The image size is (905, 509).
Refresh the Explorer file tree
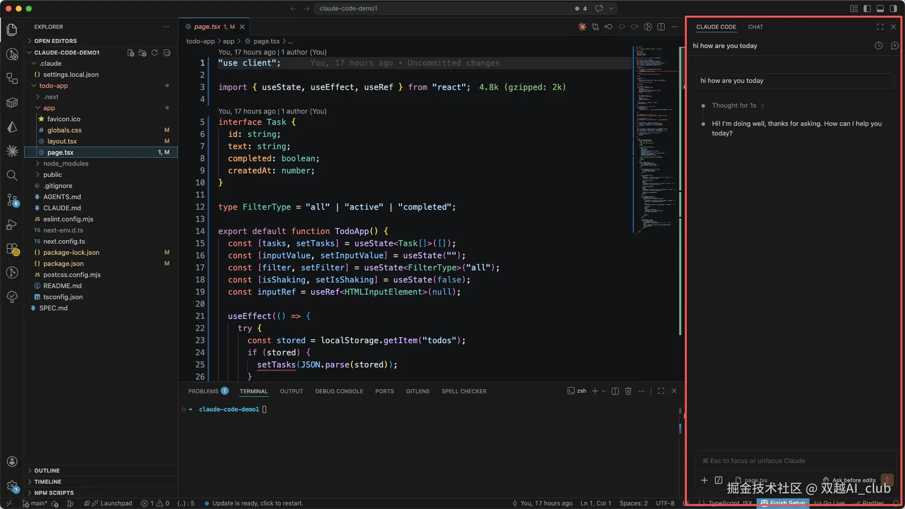(155, 53)
